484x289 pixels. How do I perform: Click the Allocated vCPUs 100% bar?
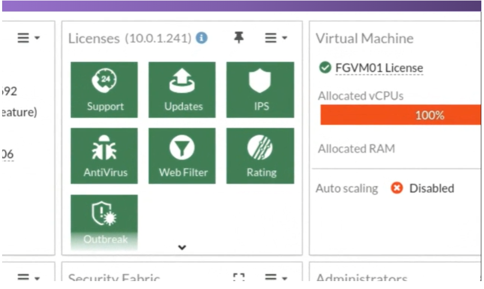pyautogui.click(x=401, y=115)
